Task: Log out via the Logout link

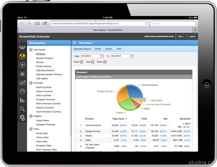Action: [x=192, y=36]
